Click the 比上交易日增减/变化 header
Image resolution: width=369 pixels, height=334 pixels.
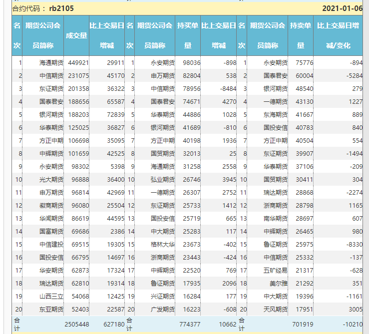[338, 35]
